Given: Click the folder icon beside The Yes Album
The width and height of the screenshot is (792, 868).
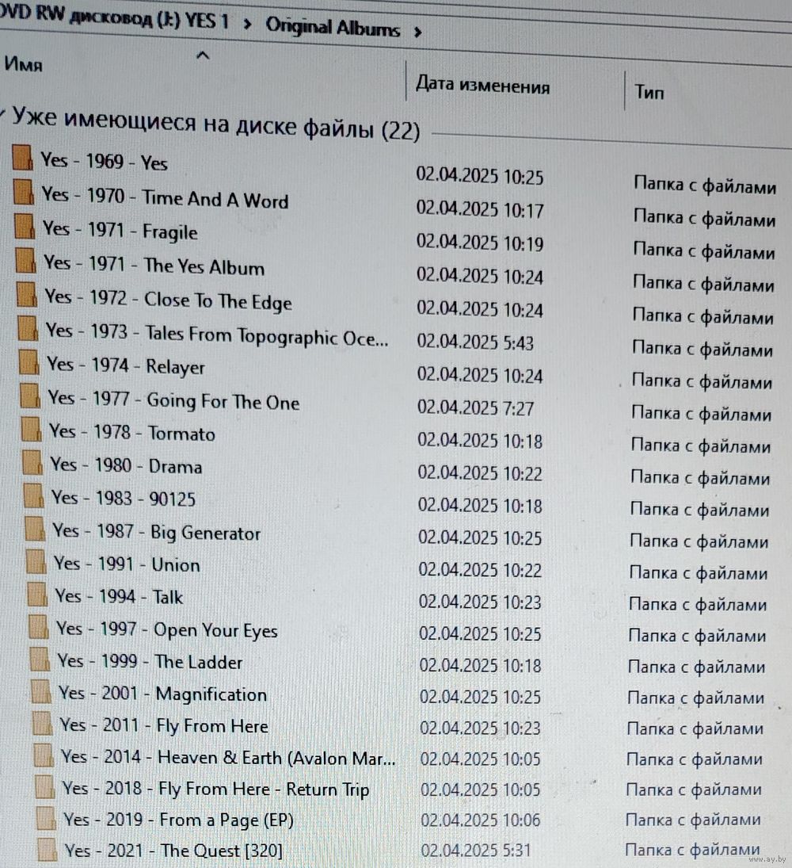Looking at the screenshot, I should [25, 260].
